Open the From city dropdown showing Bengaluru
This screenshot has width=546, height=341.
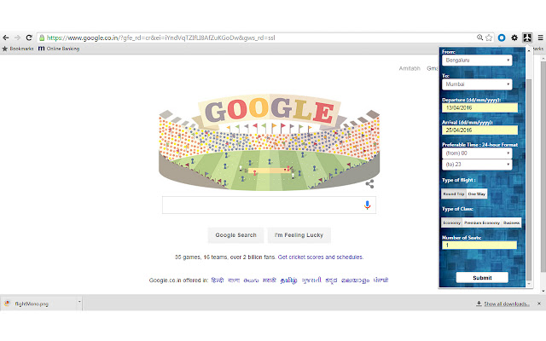click(477, 61)
